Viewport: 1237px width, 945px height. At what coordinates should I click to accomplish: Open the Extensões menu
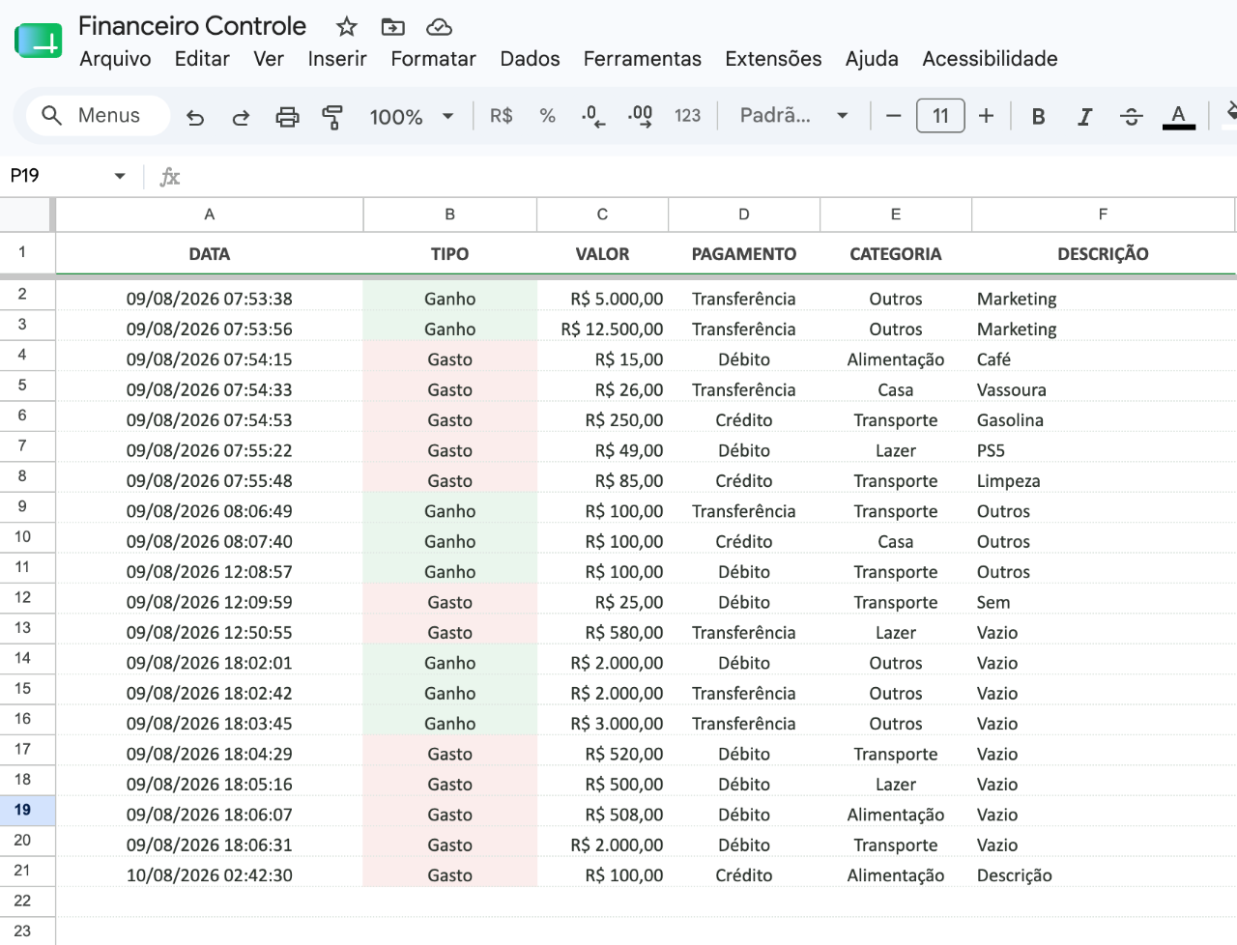(x=773, y=59)
